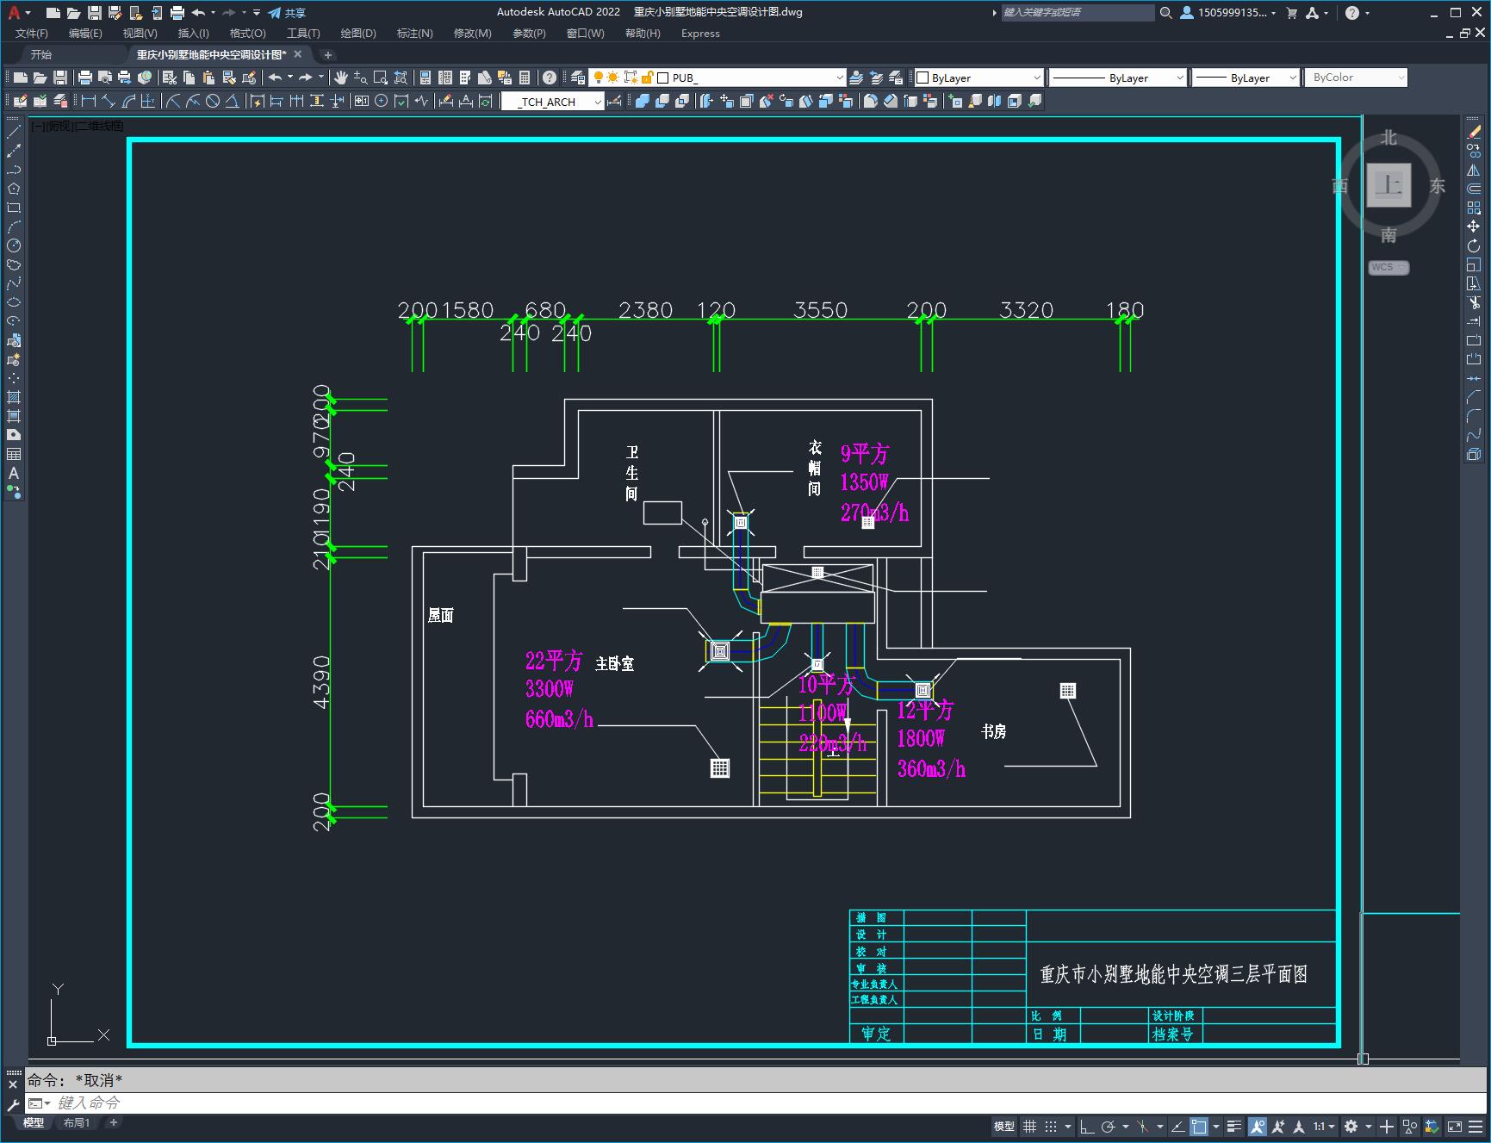Click Plot printer icon in quick access toolbar
This screenshot has width=1491, height=1143.
coord(177,12)
